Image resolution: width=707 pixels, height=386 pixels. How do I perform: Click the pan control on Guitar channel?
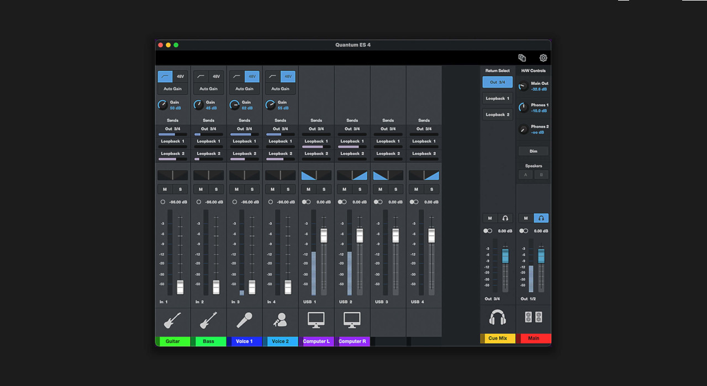(173, 175)
